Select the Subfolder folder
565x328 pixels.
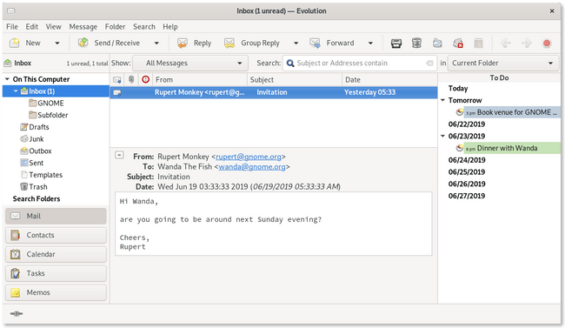click(x=52, y=115)
